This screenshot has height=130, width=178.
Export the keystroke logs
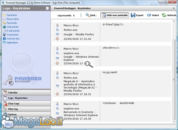(137, 15)
